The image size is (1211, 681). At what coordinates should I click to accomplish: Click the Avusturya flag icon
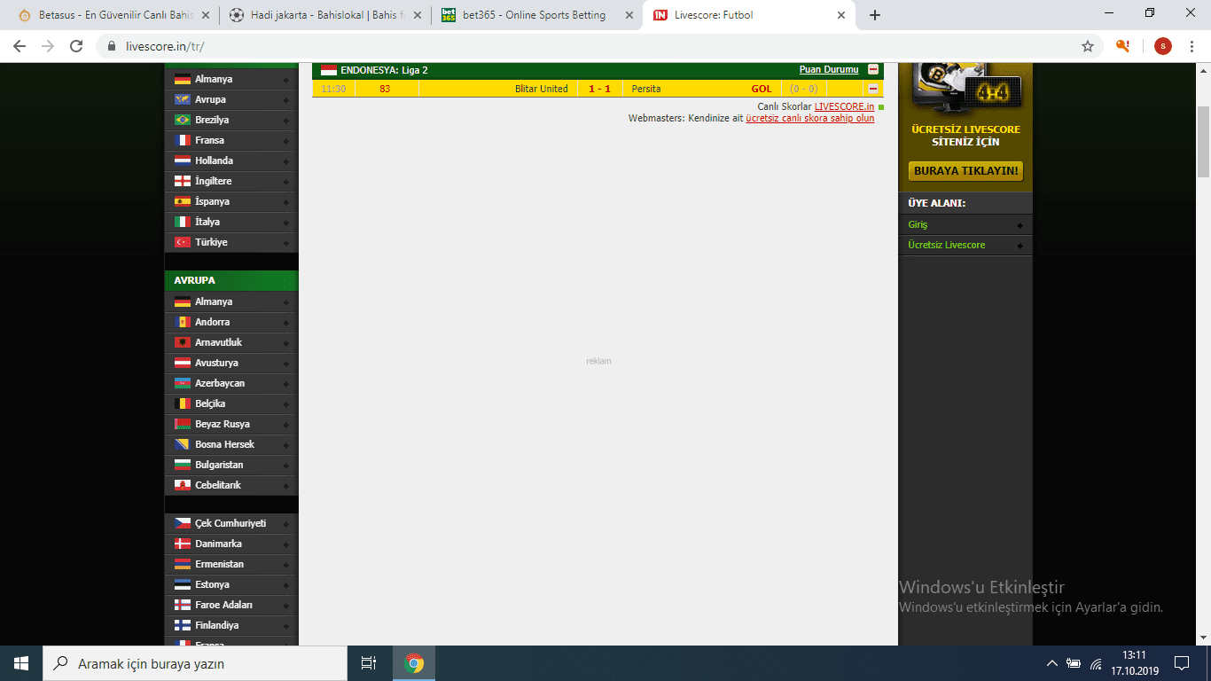click(x=183, y=363)
